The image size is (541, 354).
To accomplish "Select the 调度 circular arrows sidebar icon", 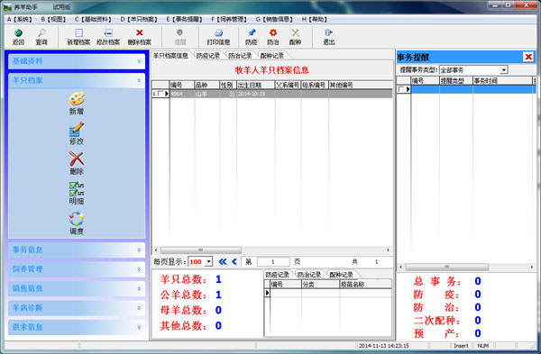I will click(77, 219).
